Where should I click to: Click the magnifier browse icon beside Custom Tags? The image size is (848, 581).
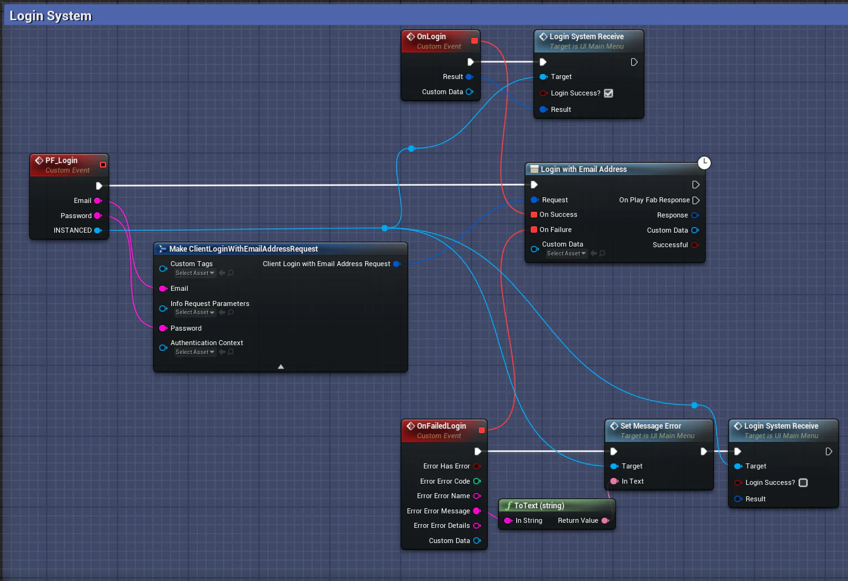[231, 273]
